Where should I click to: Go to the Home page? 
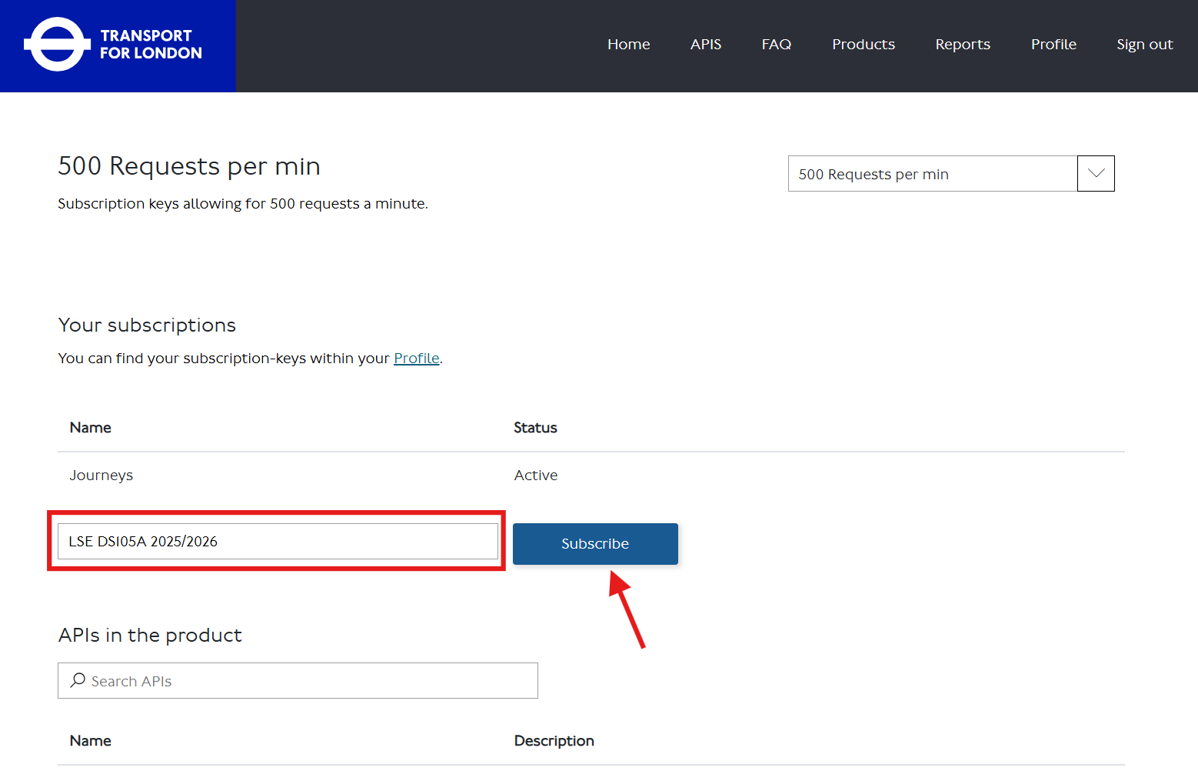pos(628,45)
